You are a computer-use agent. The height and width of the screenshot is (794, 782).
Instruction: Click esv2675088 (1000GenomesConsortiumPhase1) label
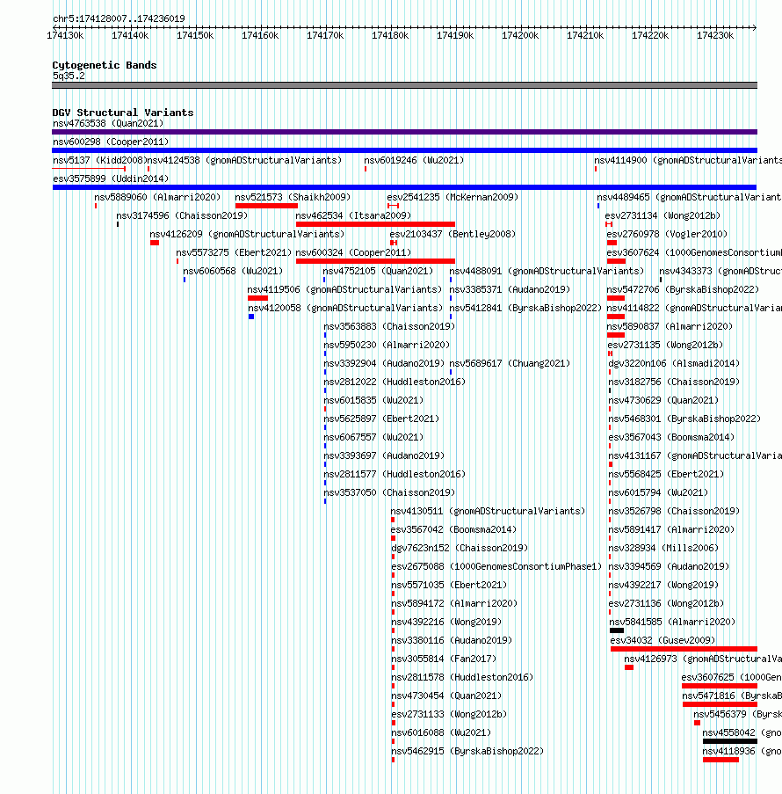pyautogui.click(x=496, y=567)
